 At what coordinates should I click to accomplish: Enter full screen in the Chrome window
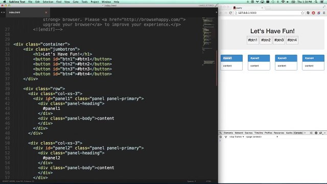click(x=324, y=7)
